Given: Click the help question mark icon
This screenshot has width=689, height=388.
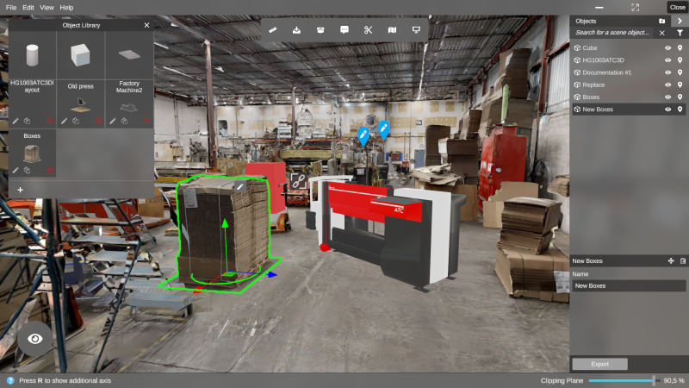Looking at the screenshot, I should (x=10, y=380).
